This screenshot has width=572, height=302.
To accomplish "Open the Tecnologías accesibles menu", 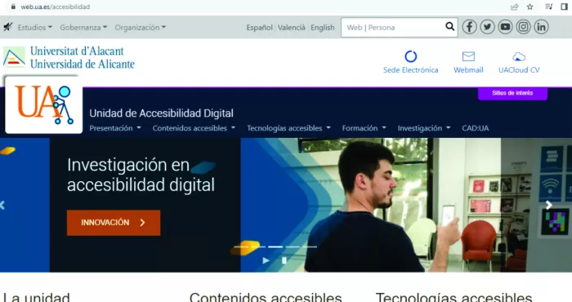I will click(289, 128).
